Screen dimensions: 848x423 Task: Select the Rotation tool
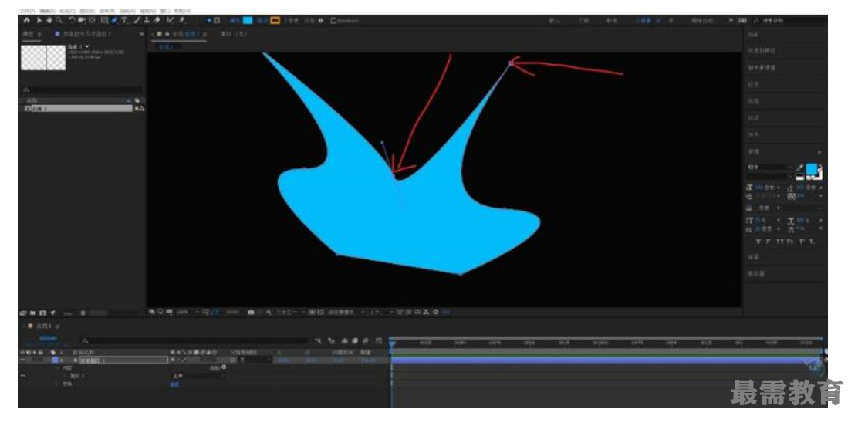pyautogui.click(x=72, y=21)
